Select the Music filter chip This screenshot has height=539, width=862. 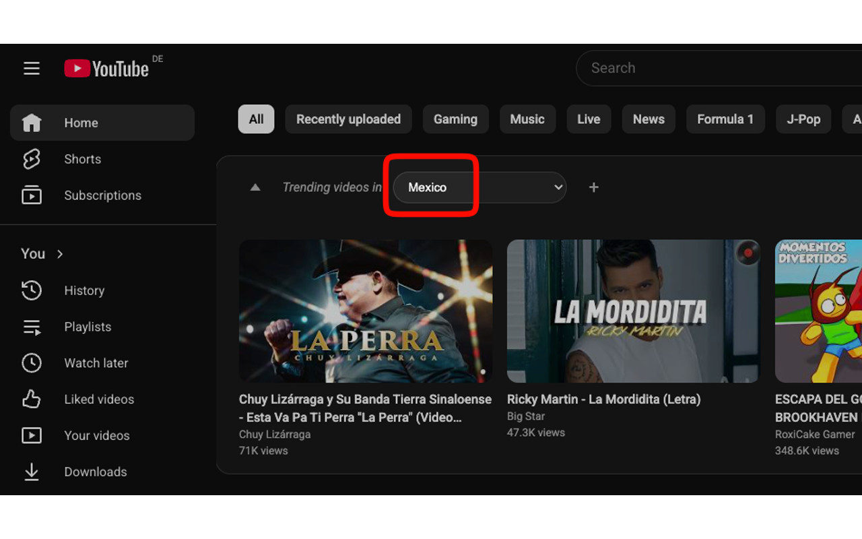pyautogui.click(x=527, y=119)
